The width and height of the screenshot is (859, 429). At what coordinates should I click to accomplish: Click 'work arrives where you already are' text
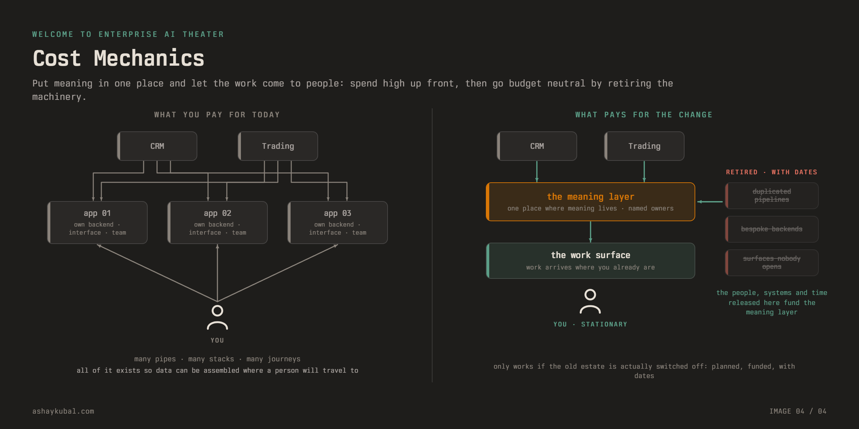[591, 267]
